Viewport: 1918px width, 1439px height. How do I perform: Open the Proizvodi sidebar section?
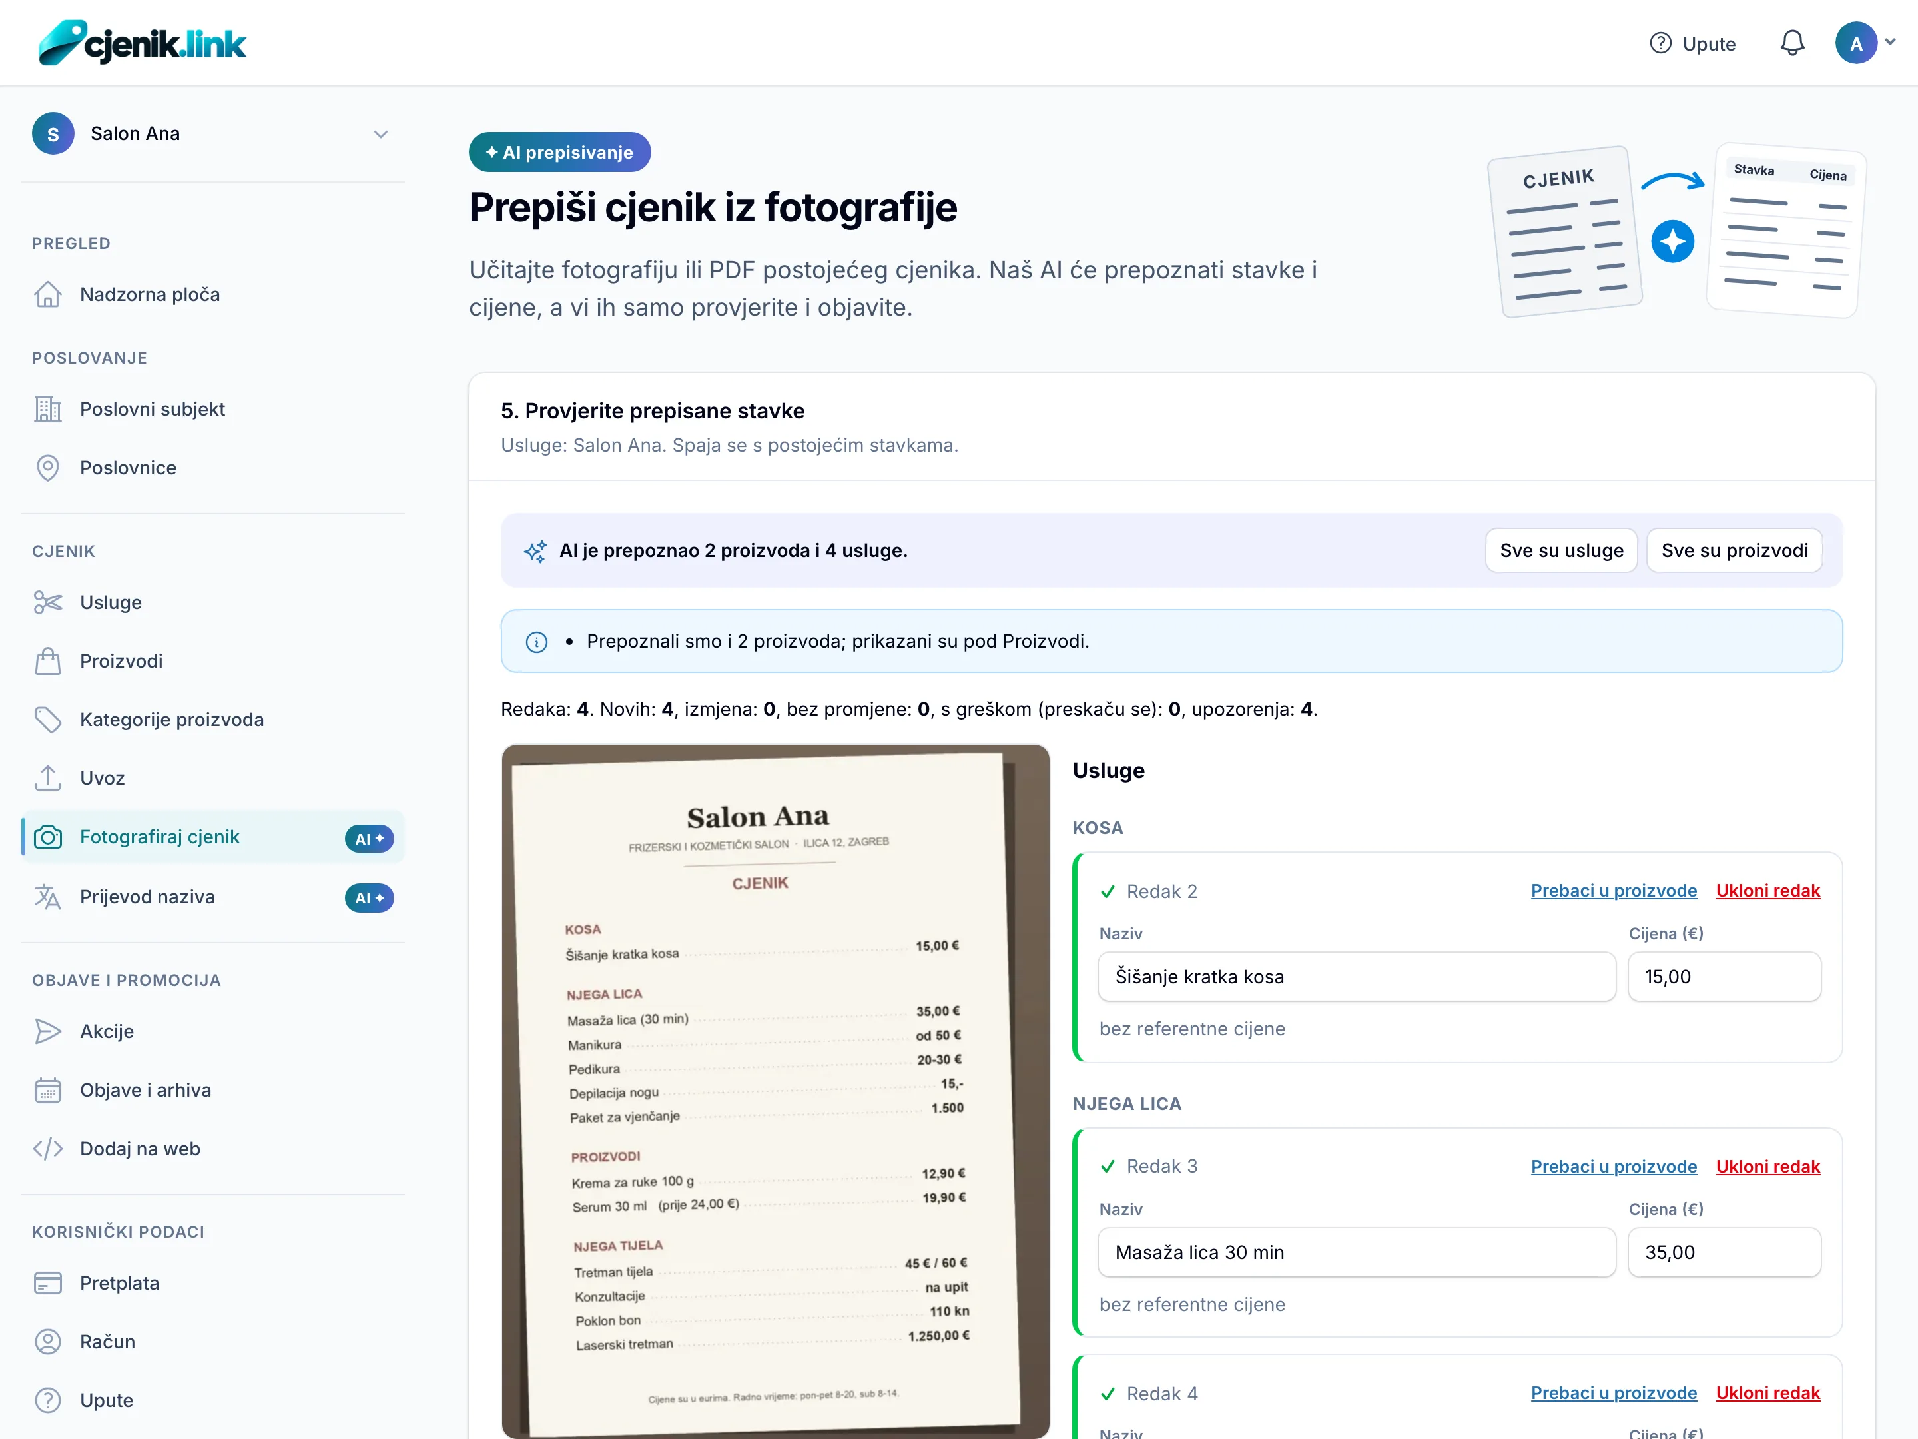tap(212, 661)
